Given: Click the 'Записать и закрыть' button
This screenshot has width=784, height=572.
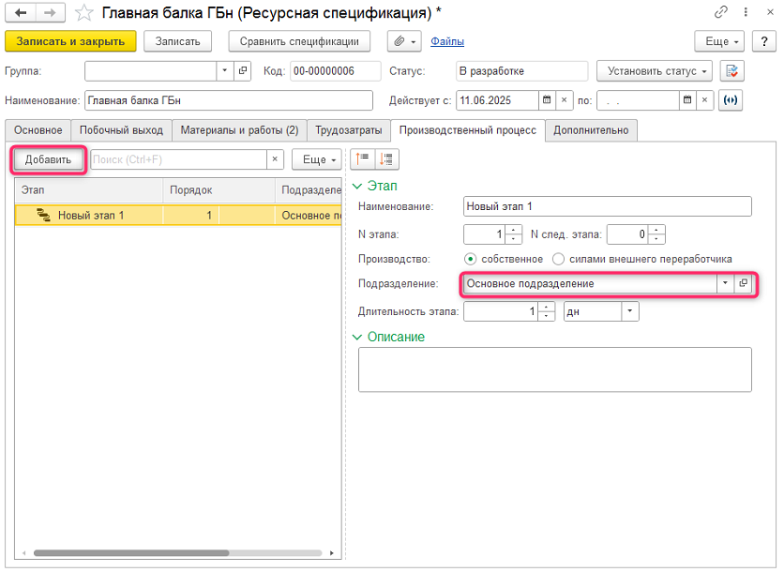Looking at the screenshot, I should (71, 41).
